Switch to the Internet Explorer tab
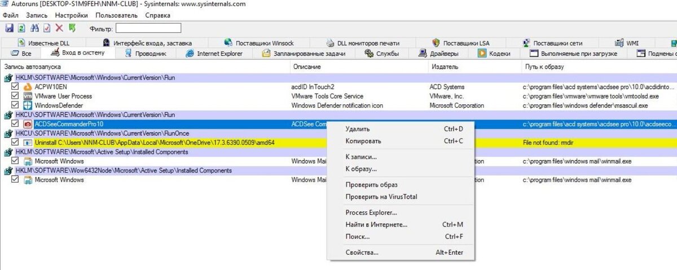This screenshot has height=270, width=677. click(x=214, y=54)
